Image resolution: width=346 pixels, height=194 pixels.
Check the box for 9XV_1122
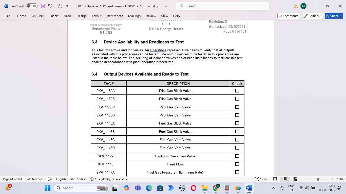pyautogui.click(x=237, y=156)
